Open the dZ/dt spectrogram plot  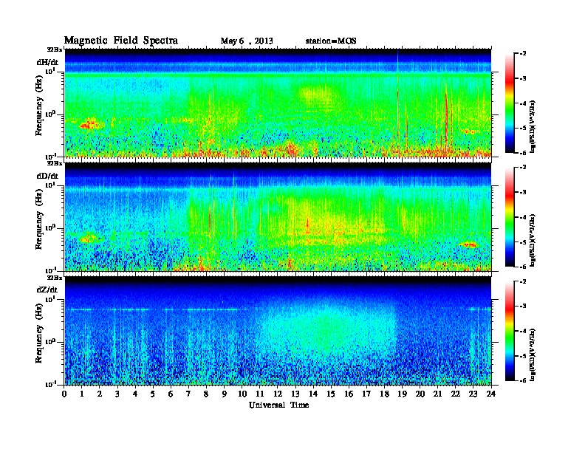(278, 330)
